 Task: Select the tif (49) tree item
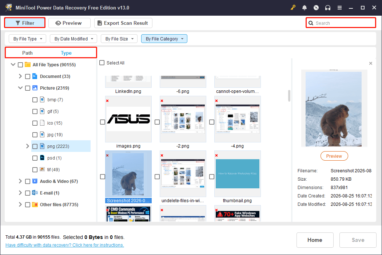pos(53,169)
